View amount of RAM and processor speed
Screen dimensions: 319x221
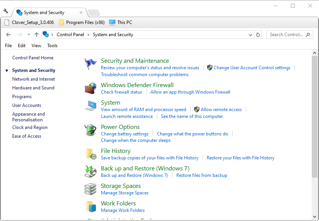click(x=144, y=110)
